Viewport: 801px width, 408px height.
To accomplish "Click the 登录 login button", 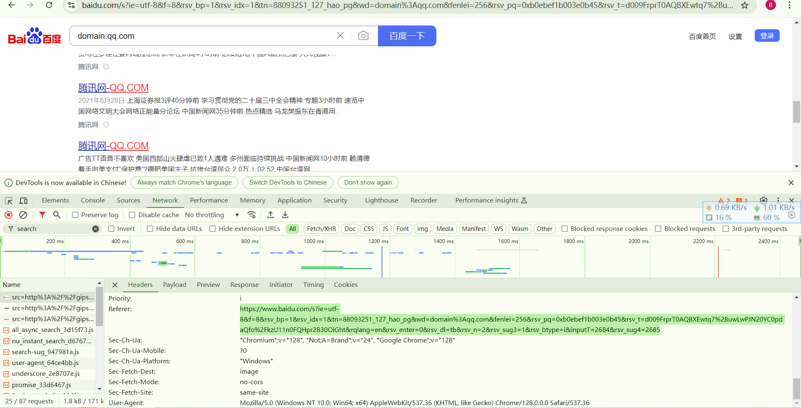I will pyautogui.click(x=767, y=36).
